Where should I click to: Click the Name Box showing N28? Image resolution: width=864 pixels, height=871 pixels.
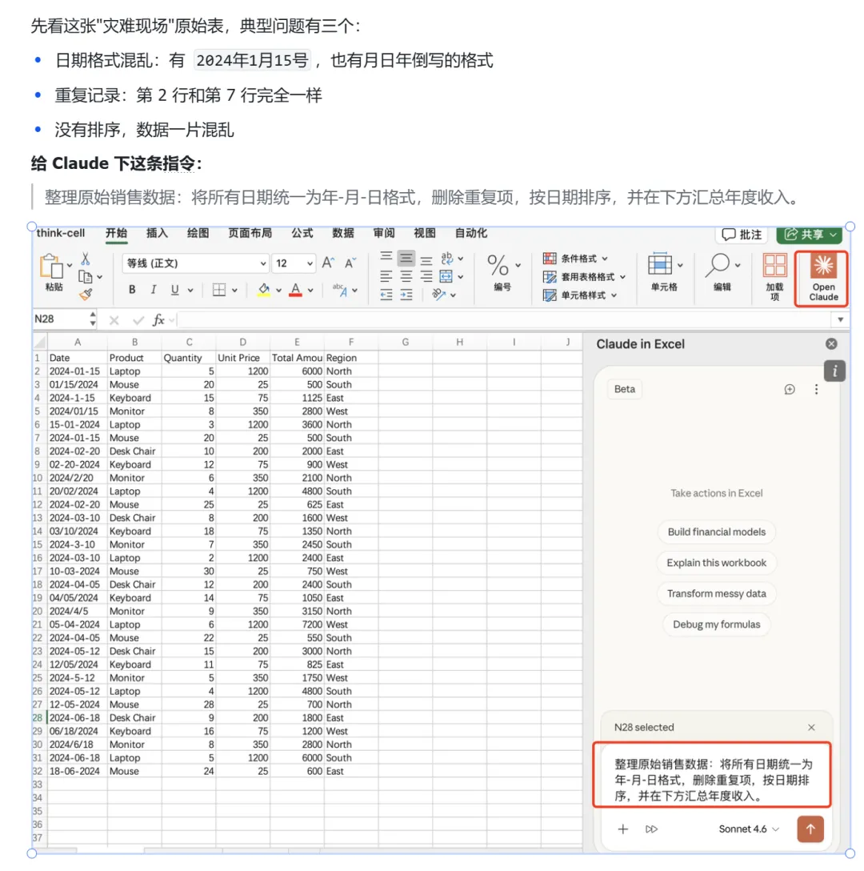point(59,319)
